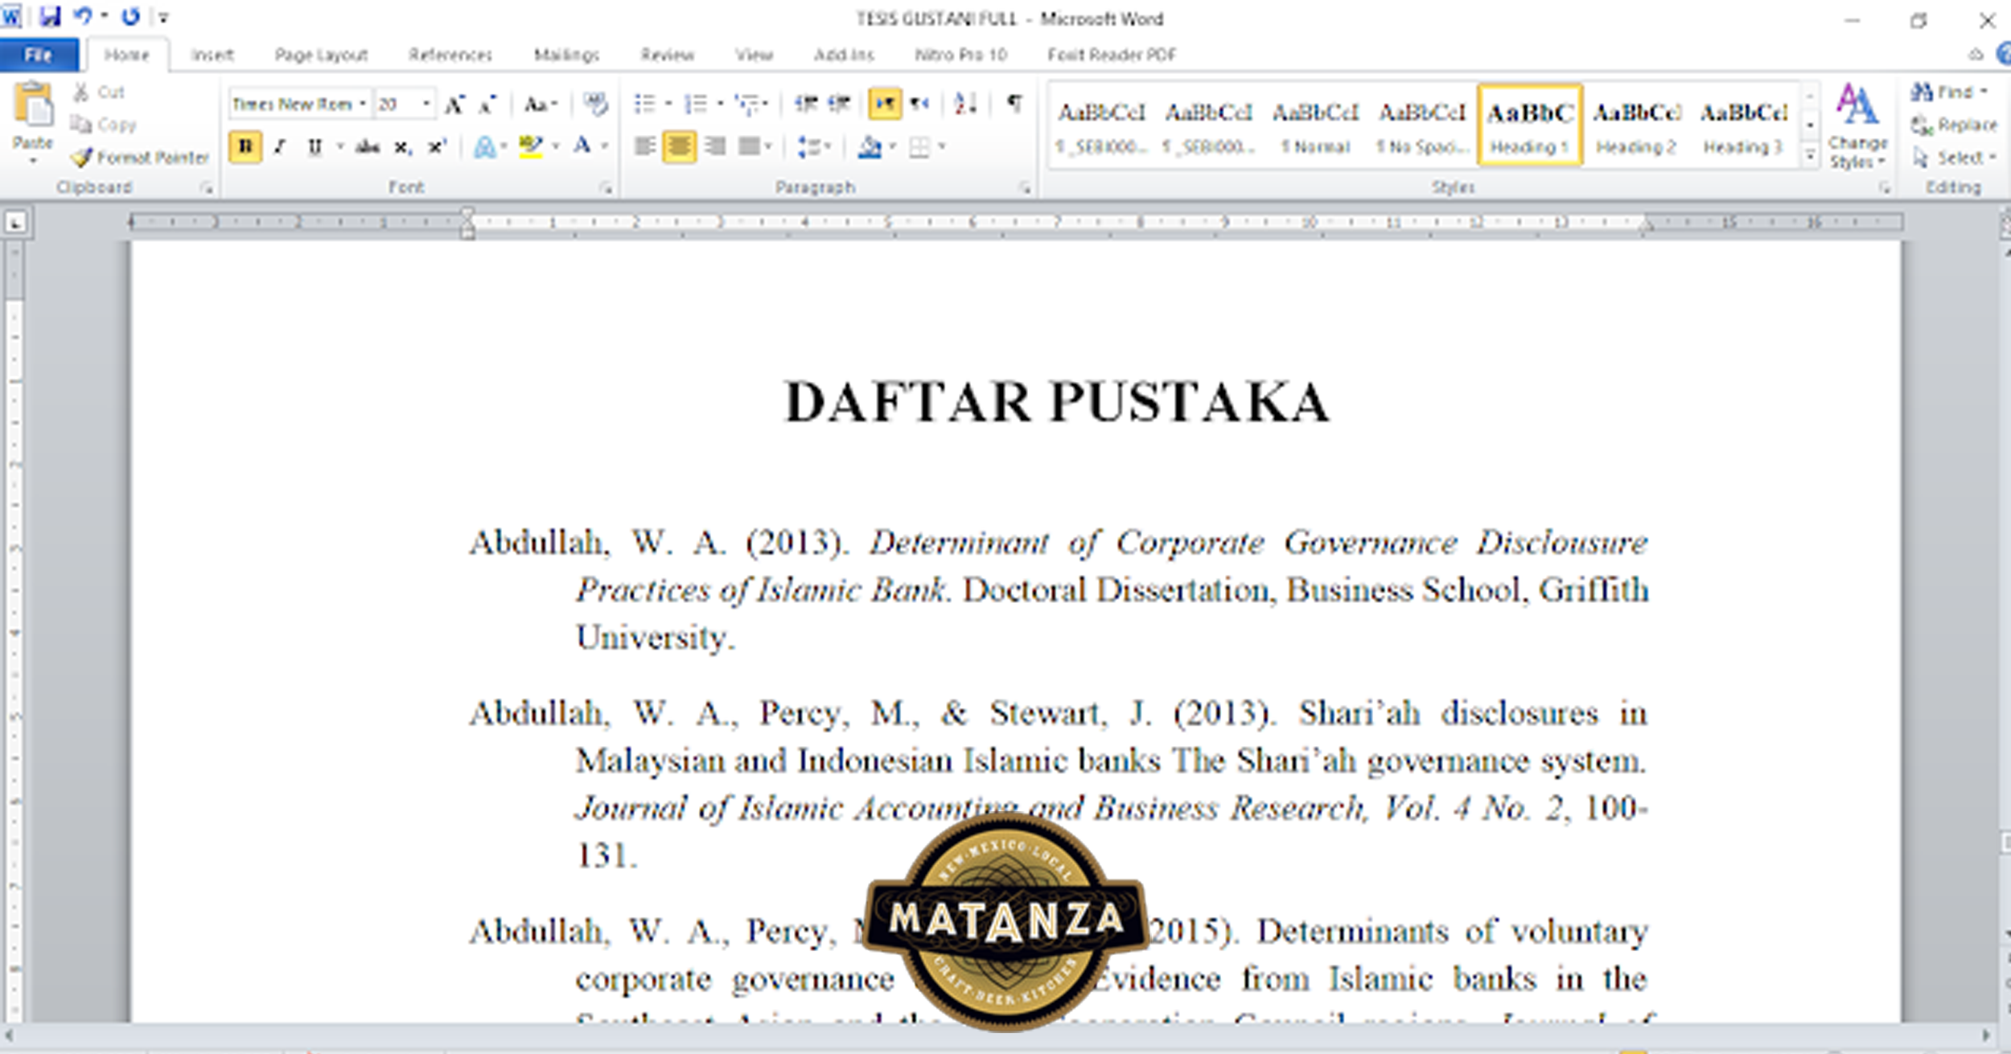Apply the paragraph Shading color
The height and width of the screenshot is (1054, 2011).
click(x=870, y=147)
